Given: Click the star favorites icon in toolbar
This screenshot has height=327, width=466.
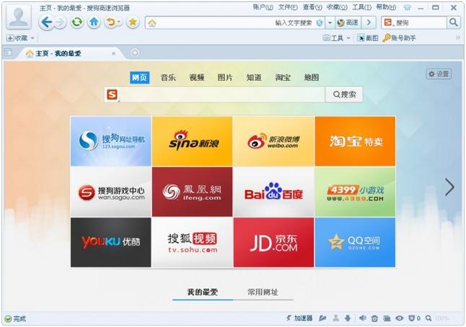Looking at the screenshot, I should point(133,22).
